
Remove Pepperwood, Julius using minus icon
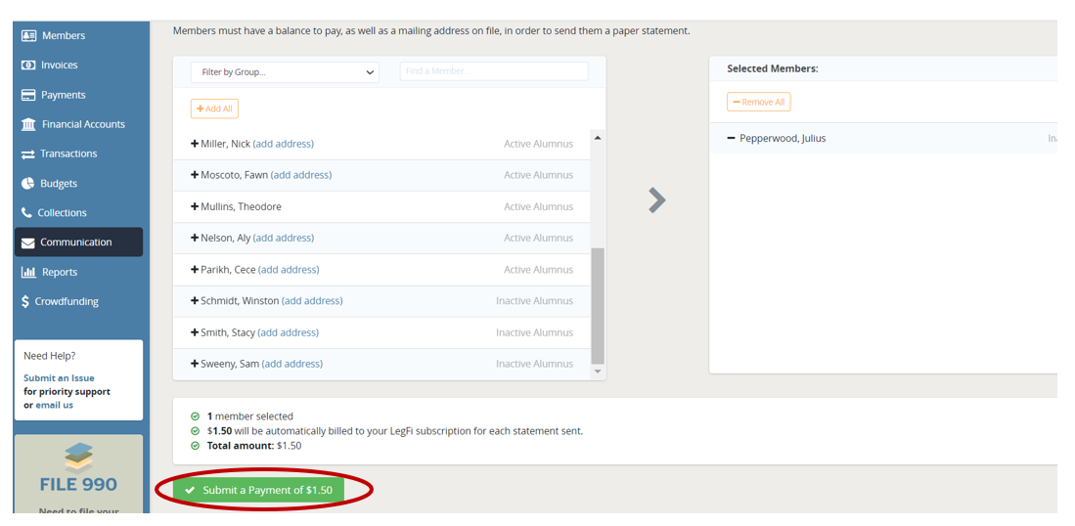(x=731, y=139)
